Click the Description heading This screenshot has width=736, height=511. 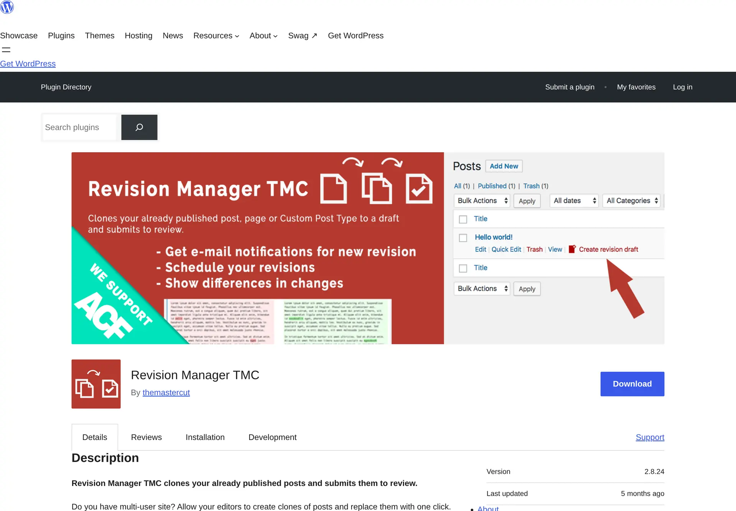point(105,458)
